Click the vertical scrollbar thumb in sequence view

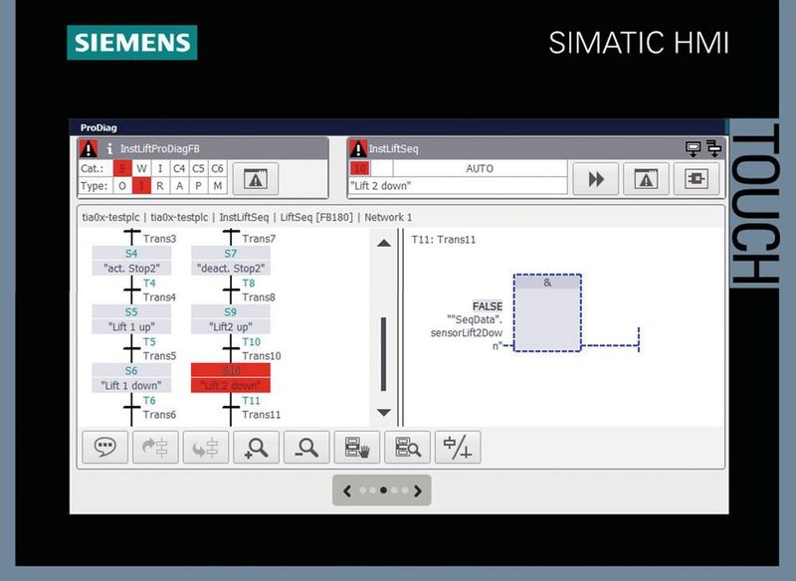[383, 354]
